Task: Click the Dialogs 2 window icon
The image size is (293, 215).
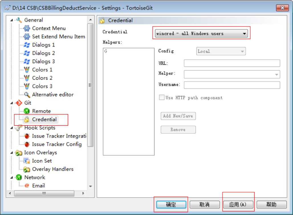Action: click(x=27, y=53)
